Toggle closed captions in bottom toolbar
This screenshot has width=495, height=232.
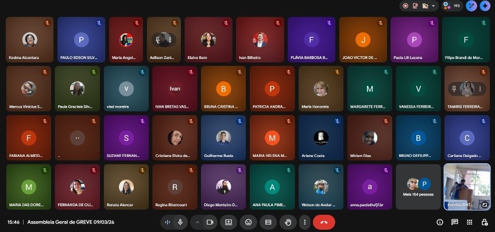click(x=267, y=222)
